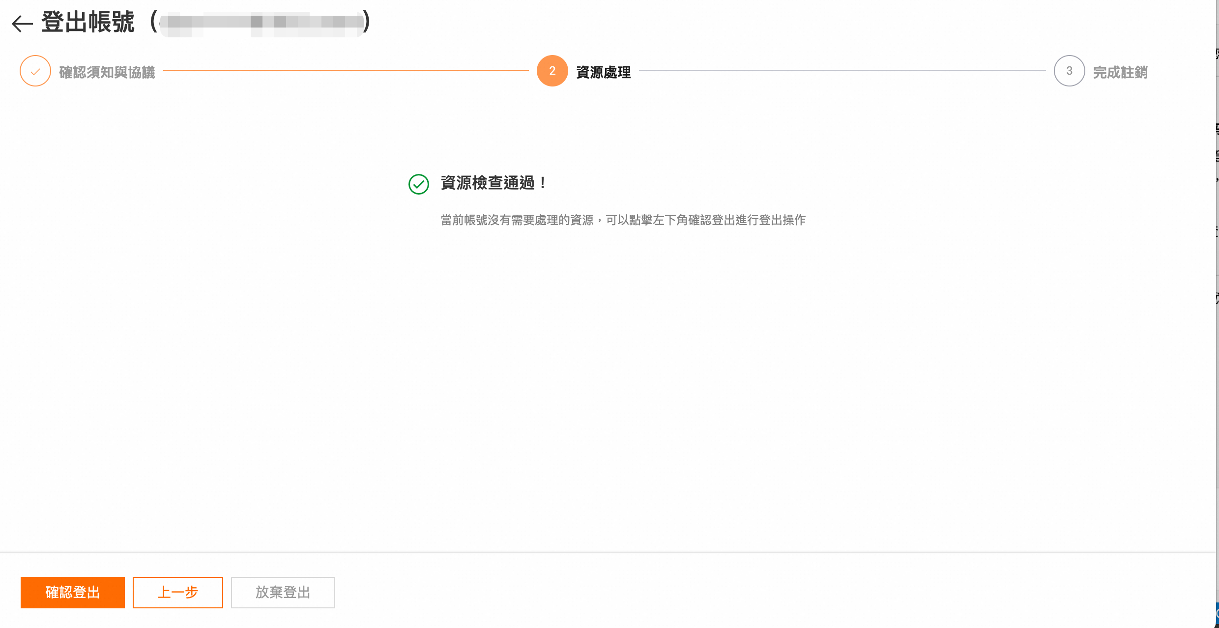Image resolution: width=1219 pixels, height=628 pixels.
Task: Click the resource handling instruction text
Action: [623, 220]
